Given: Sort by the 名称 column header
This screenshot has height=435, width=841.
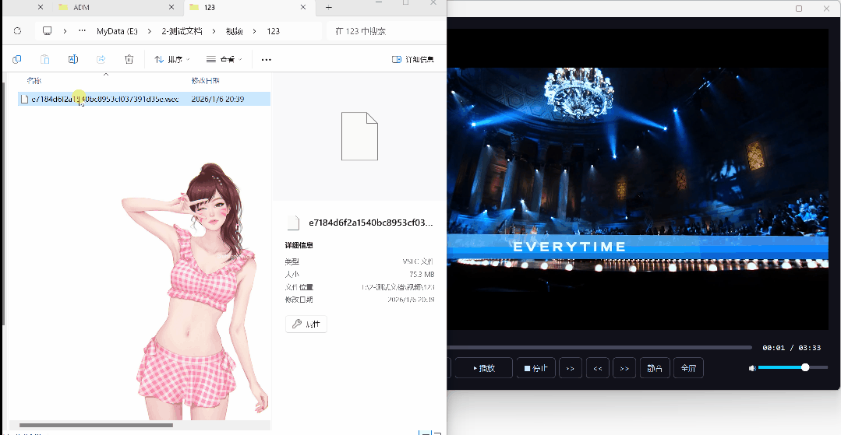Looking at the screenshot, I should coord(34,80).
